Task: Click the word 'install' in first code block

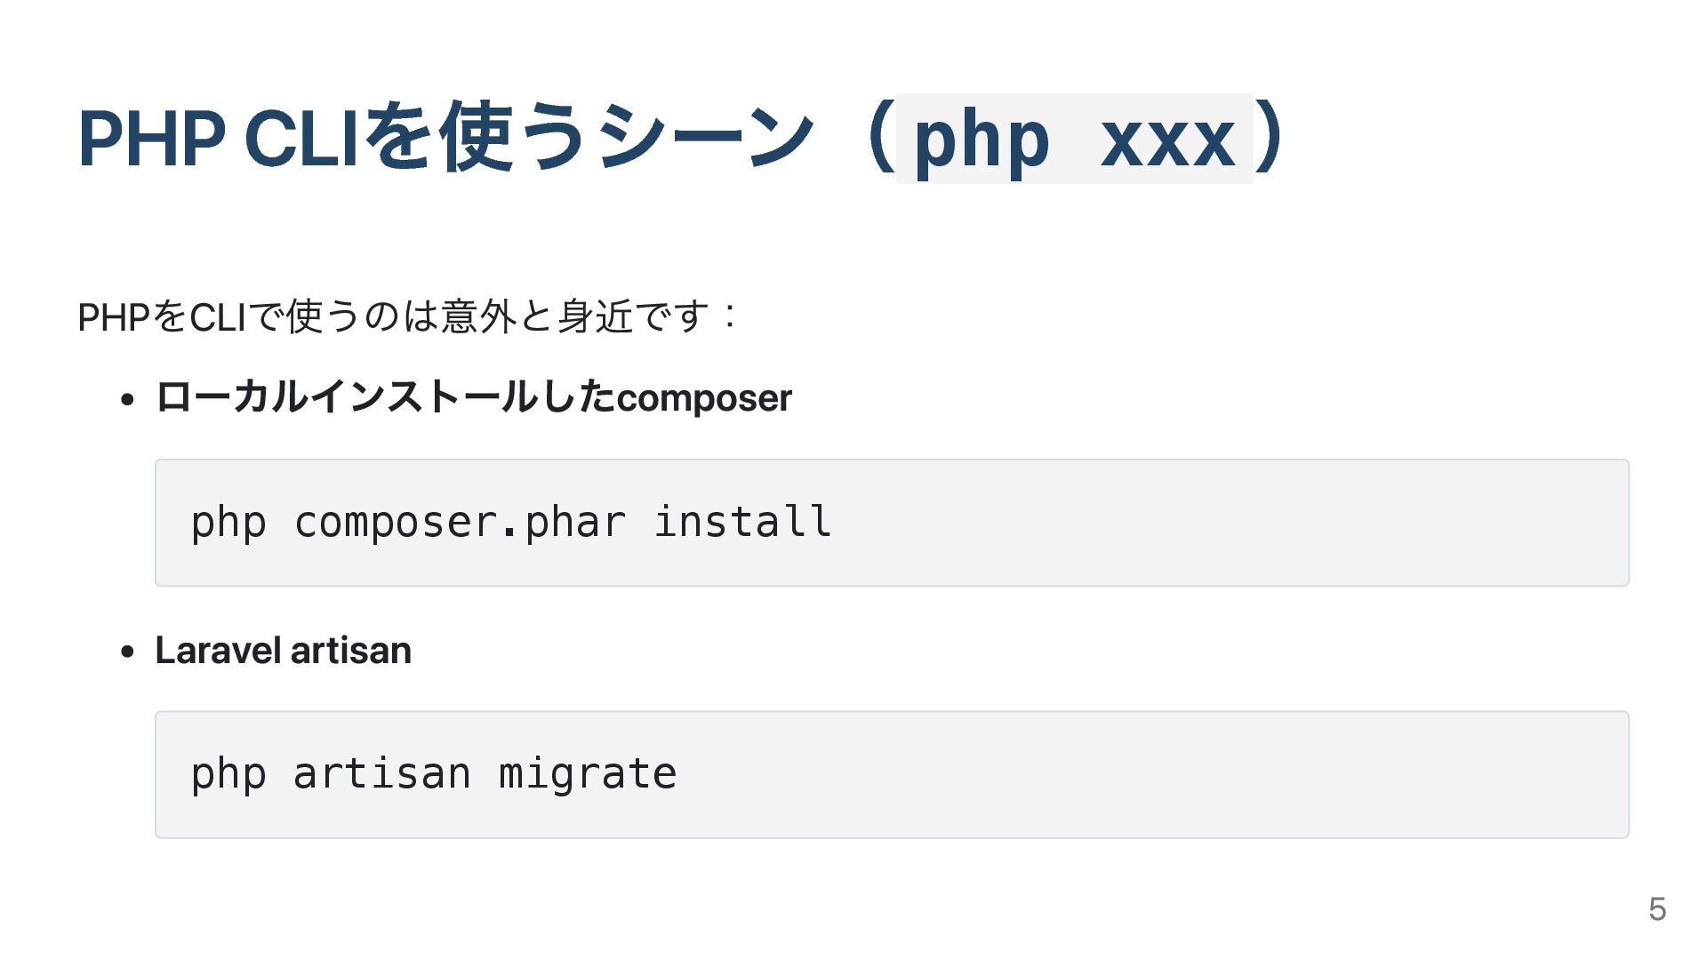Action: pyautogui.click(x=742, y=522)
